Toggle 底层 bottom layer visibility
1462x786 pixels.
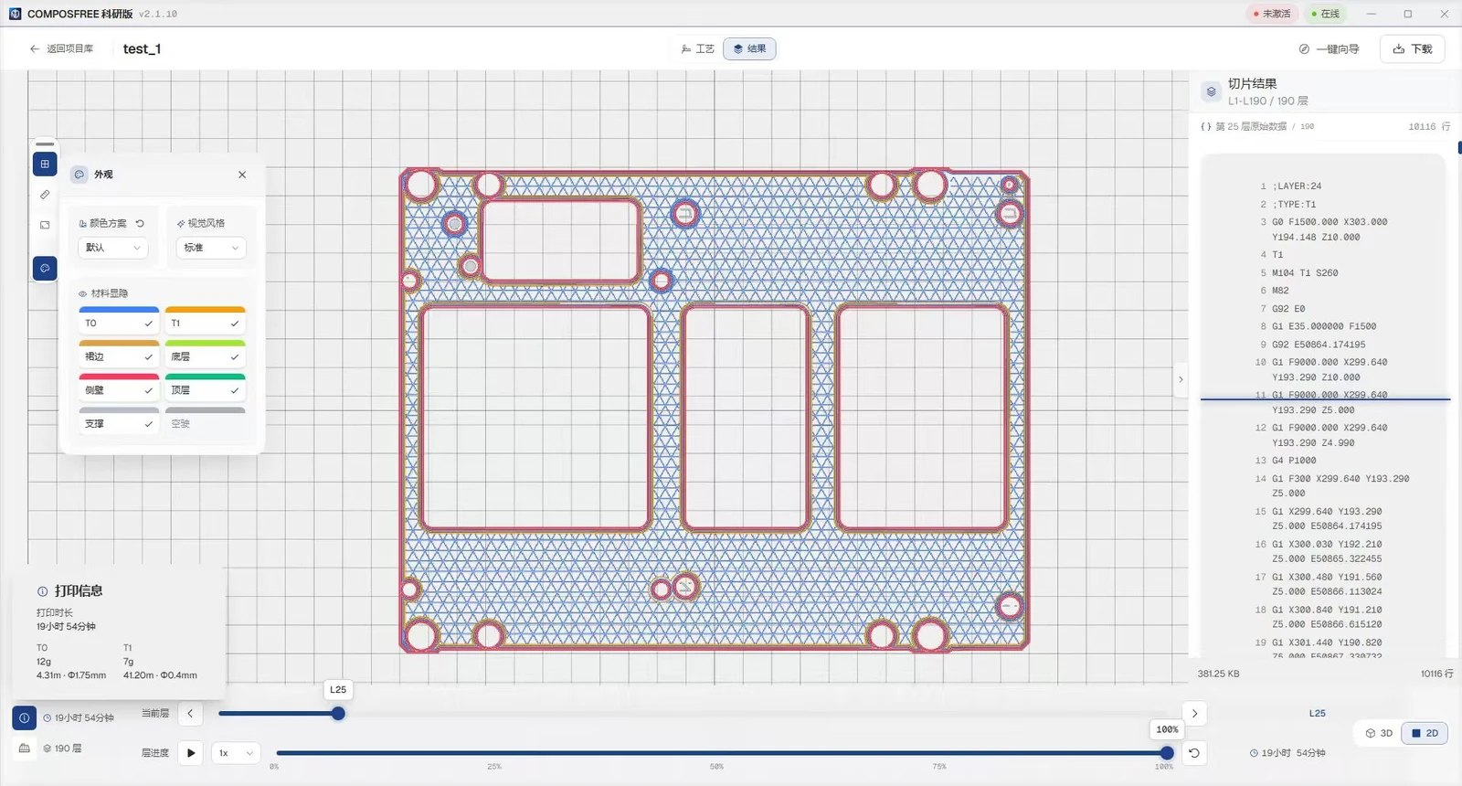[206, 356]
